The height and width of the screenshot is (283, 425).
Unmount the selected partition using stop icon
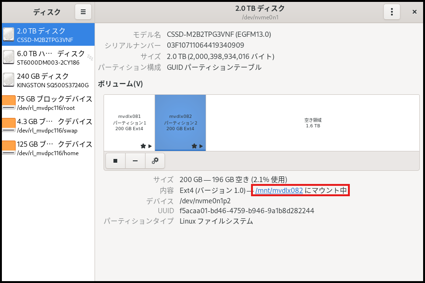point(115,161)
